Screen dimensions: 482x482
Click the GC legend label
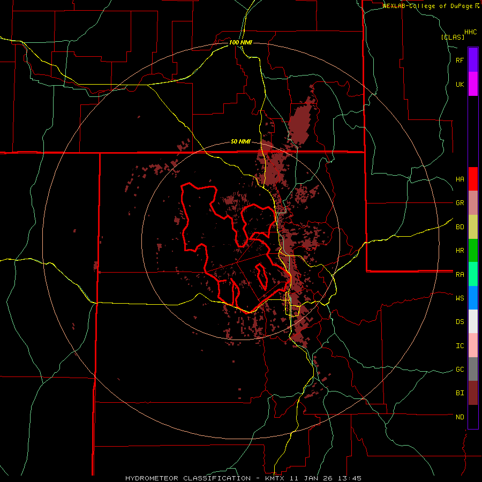click(x=460, y=370)
